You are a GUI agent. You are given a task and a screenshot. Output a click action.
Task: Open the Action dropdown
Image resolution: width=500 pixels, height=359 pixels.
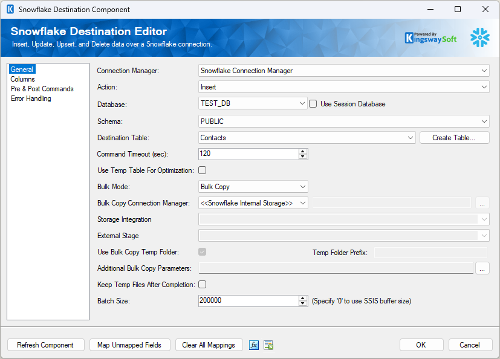pyautogui.click(x=483, y=86)
